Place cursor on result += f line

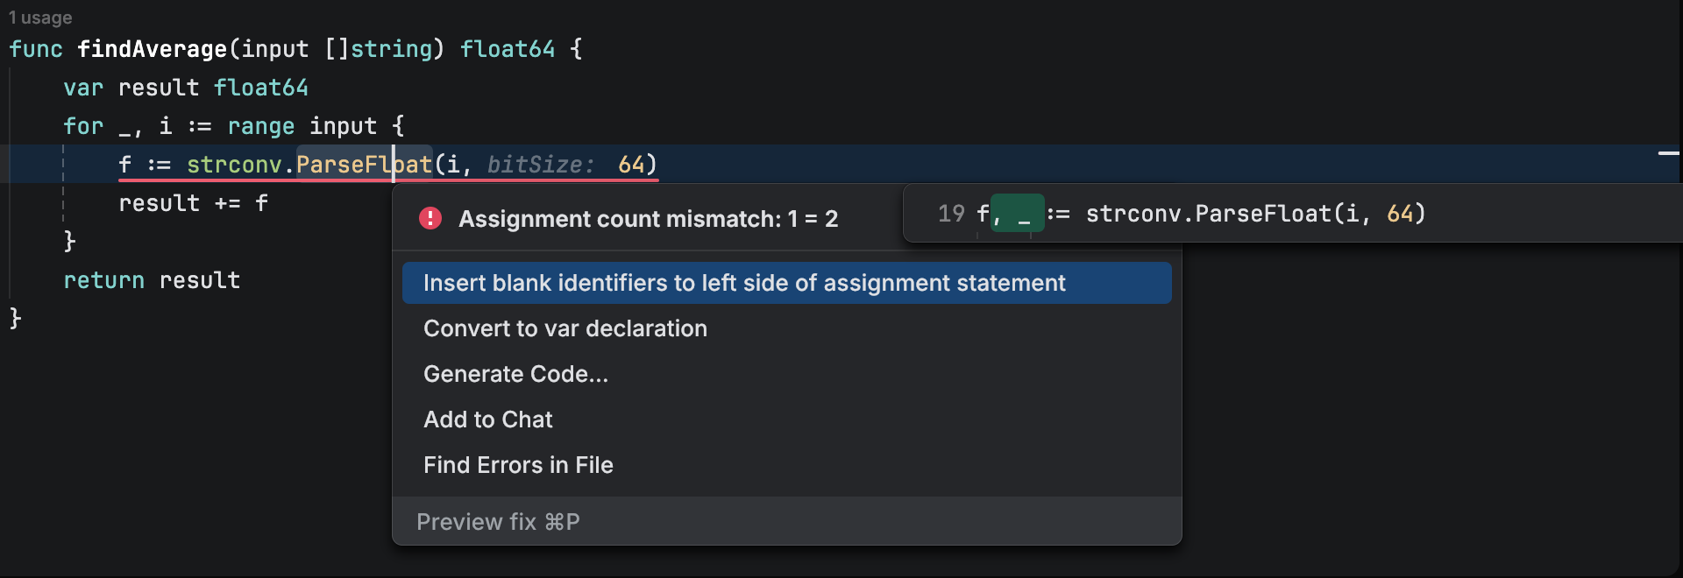tap(193, 203)
